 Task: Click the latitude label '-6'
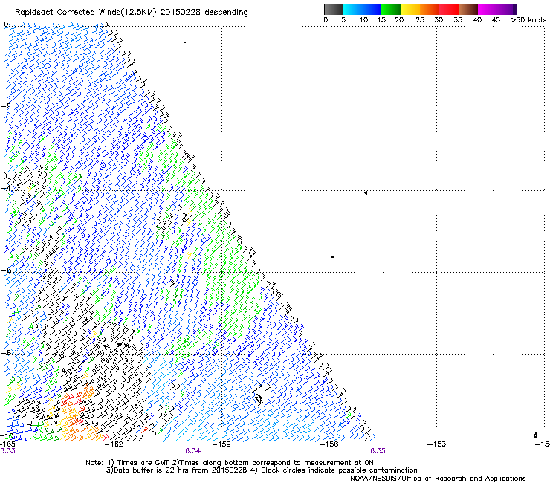pyautogui.click(x=6, y=270)
